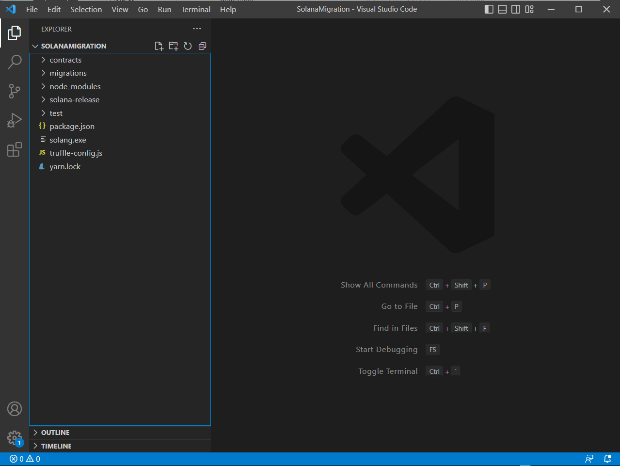Screen dimensions: 620x466
Task: Open the Explorer view in activity bar
Action: tap(15, 33)
